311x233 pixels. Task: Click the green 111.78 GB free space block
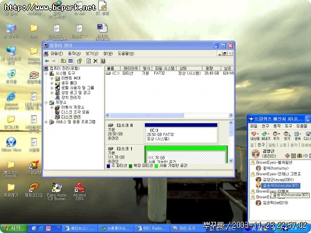point(186,155)
